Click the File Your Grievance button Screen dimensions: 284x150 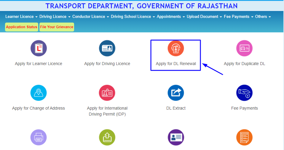57,27
